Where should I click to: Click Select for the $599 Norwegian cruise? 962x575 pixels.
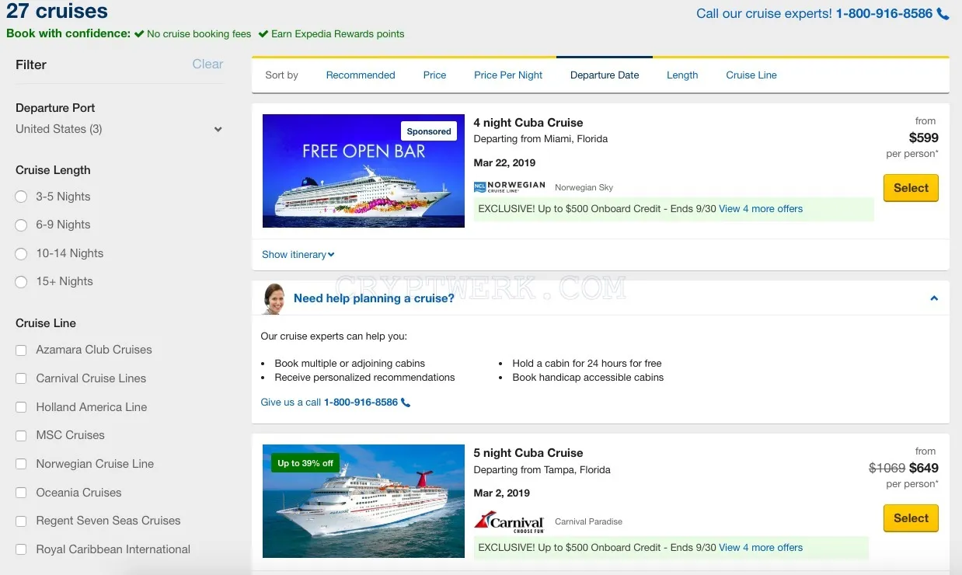point(911,188)
